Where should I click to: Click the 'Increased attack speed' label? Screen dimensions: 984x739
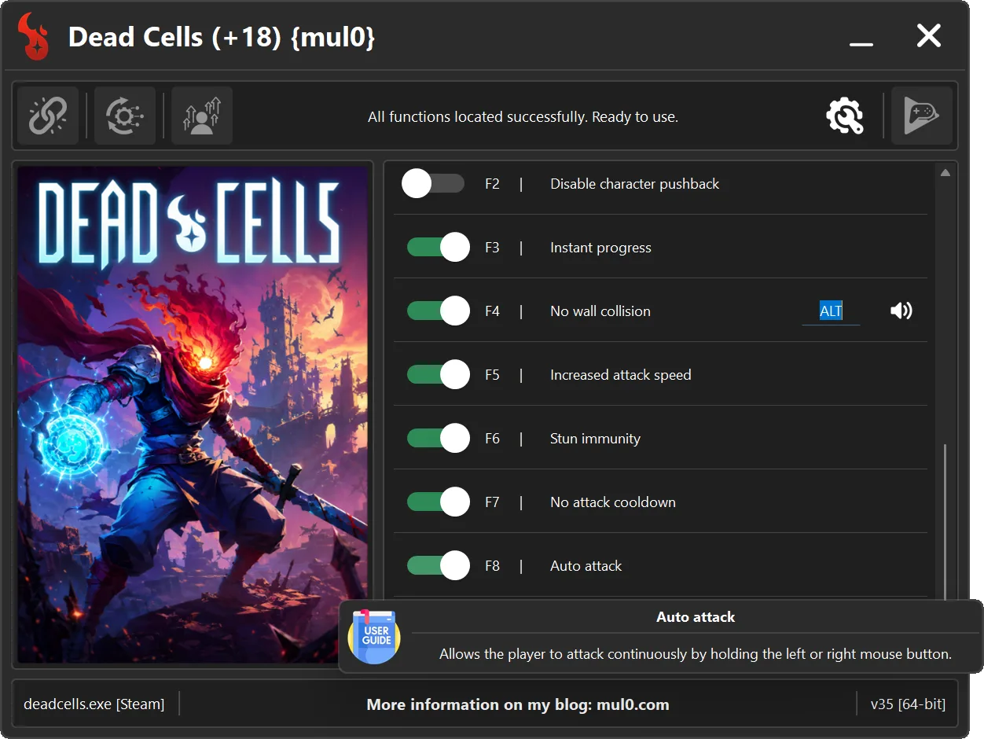[x=620, y=375]
